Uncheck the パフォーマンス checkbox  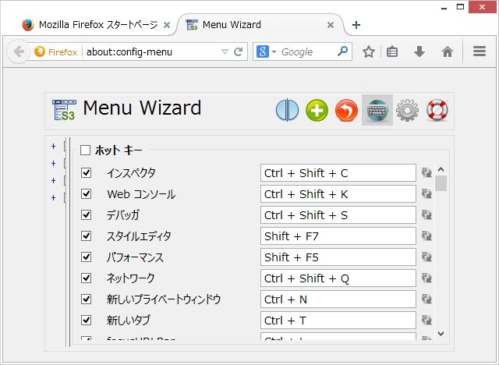coord(87,257)
